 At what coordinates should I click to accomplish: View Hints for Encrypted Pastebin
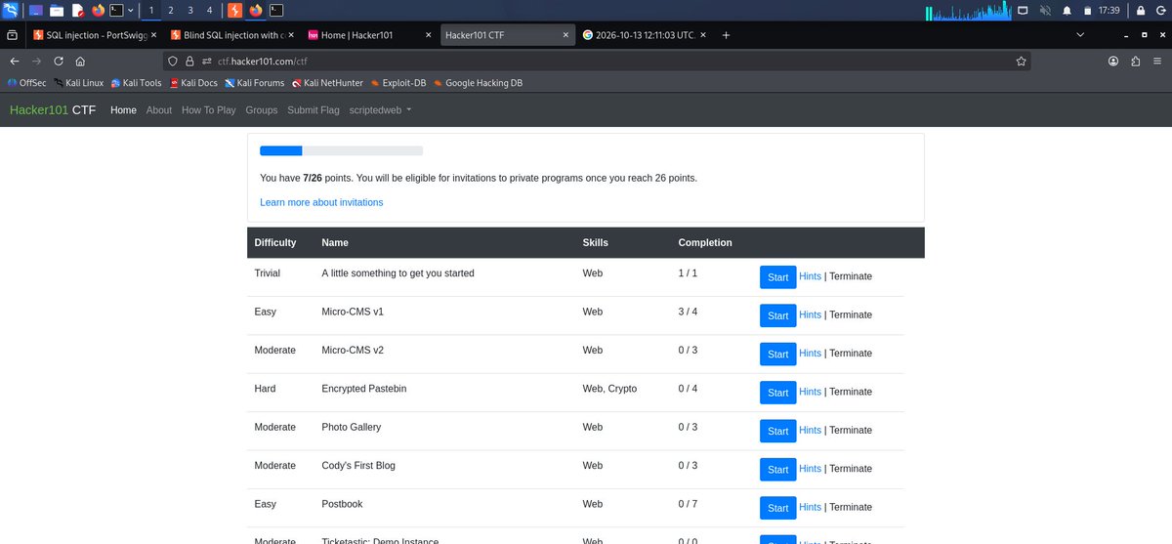coord(810,392)
